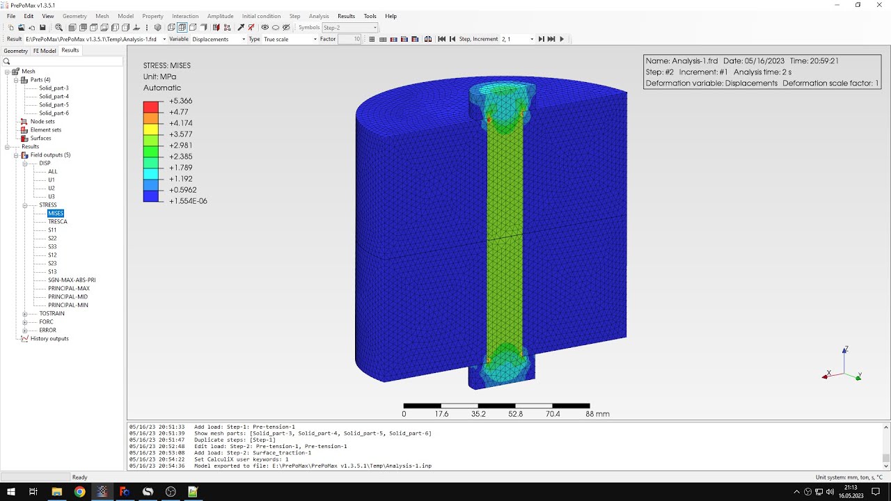Open the Analysis menu

319,16
